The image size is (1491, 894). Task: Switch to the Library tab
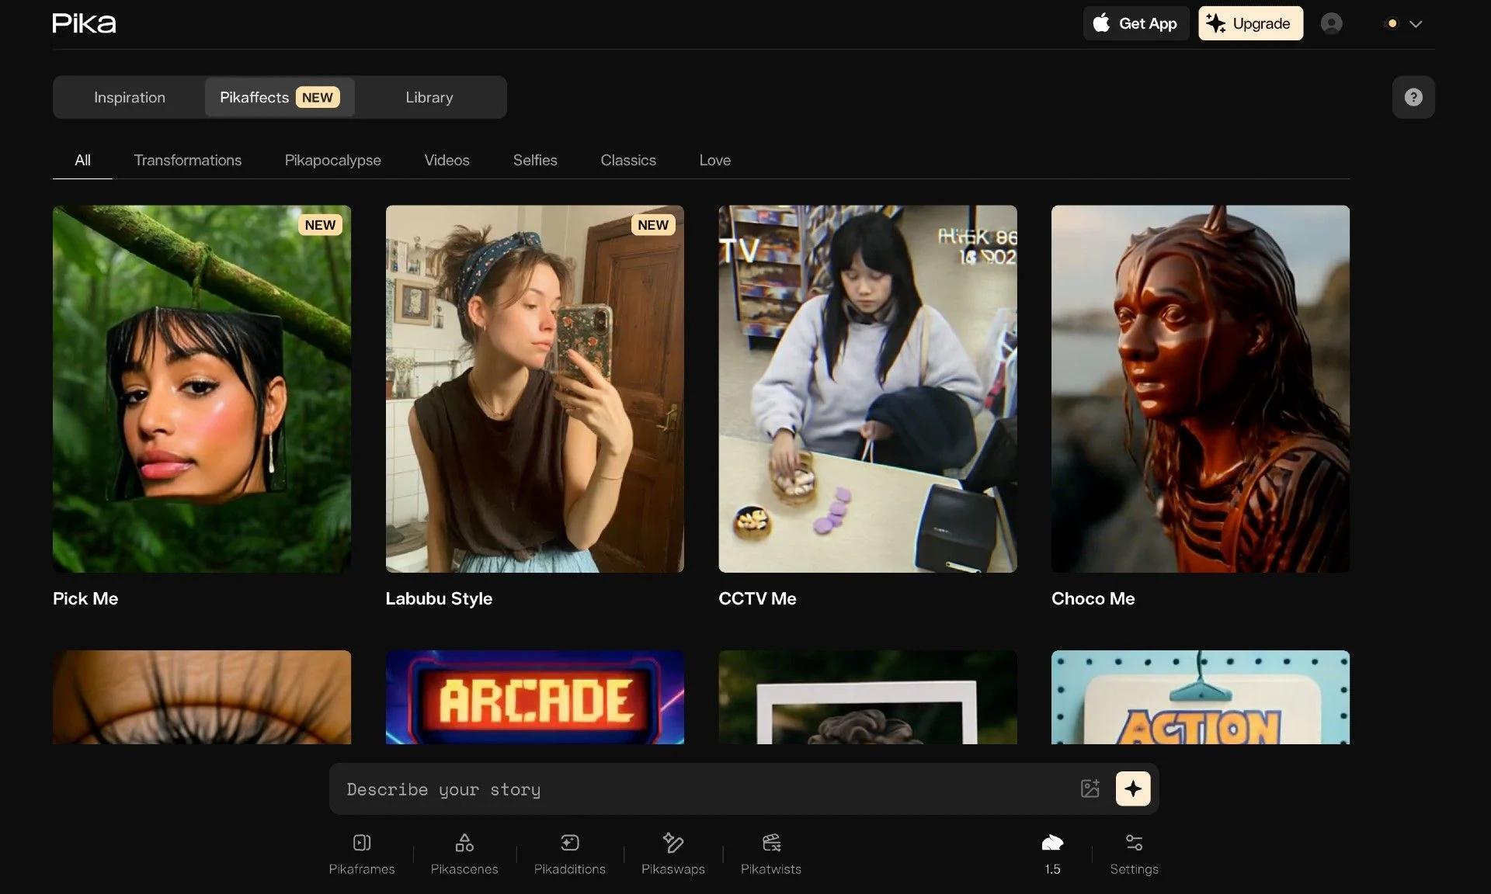pos(429,97)
